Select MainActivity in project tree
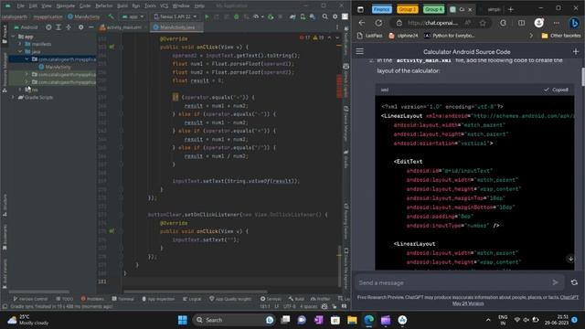This screenshot has width=585, height=329. tap(55, 67)
